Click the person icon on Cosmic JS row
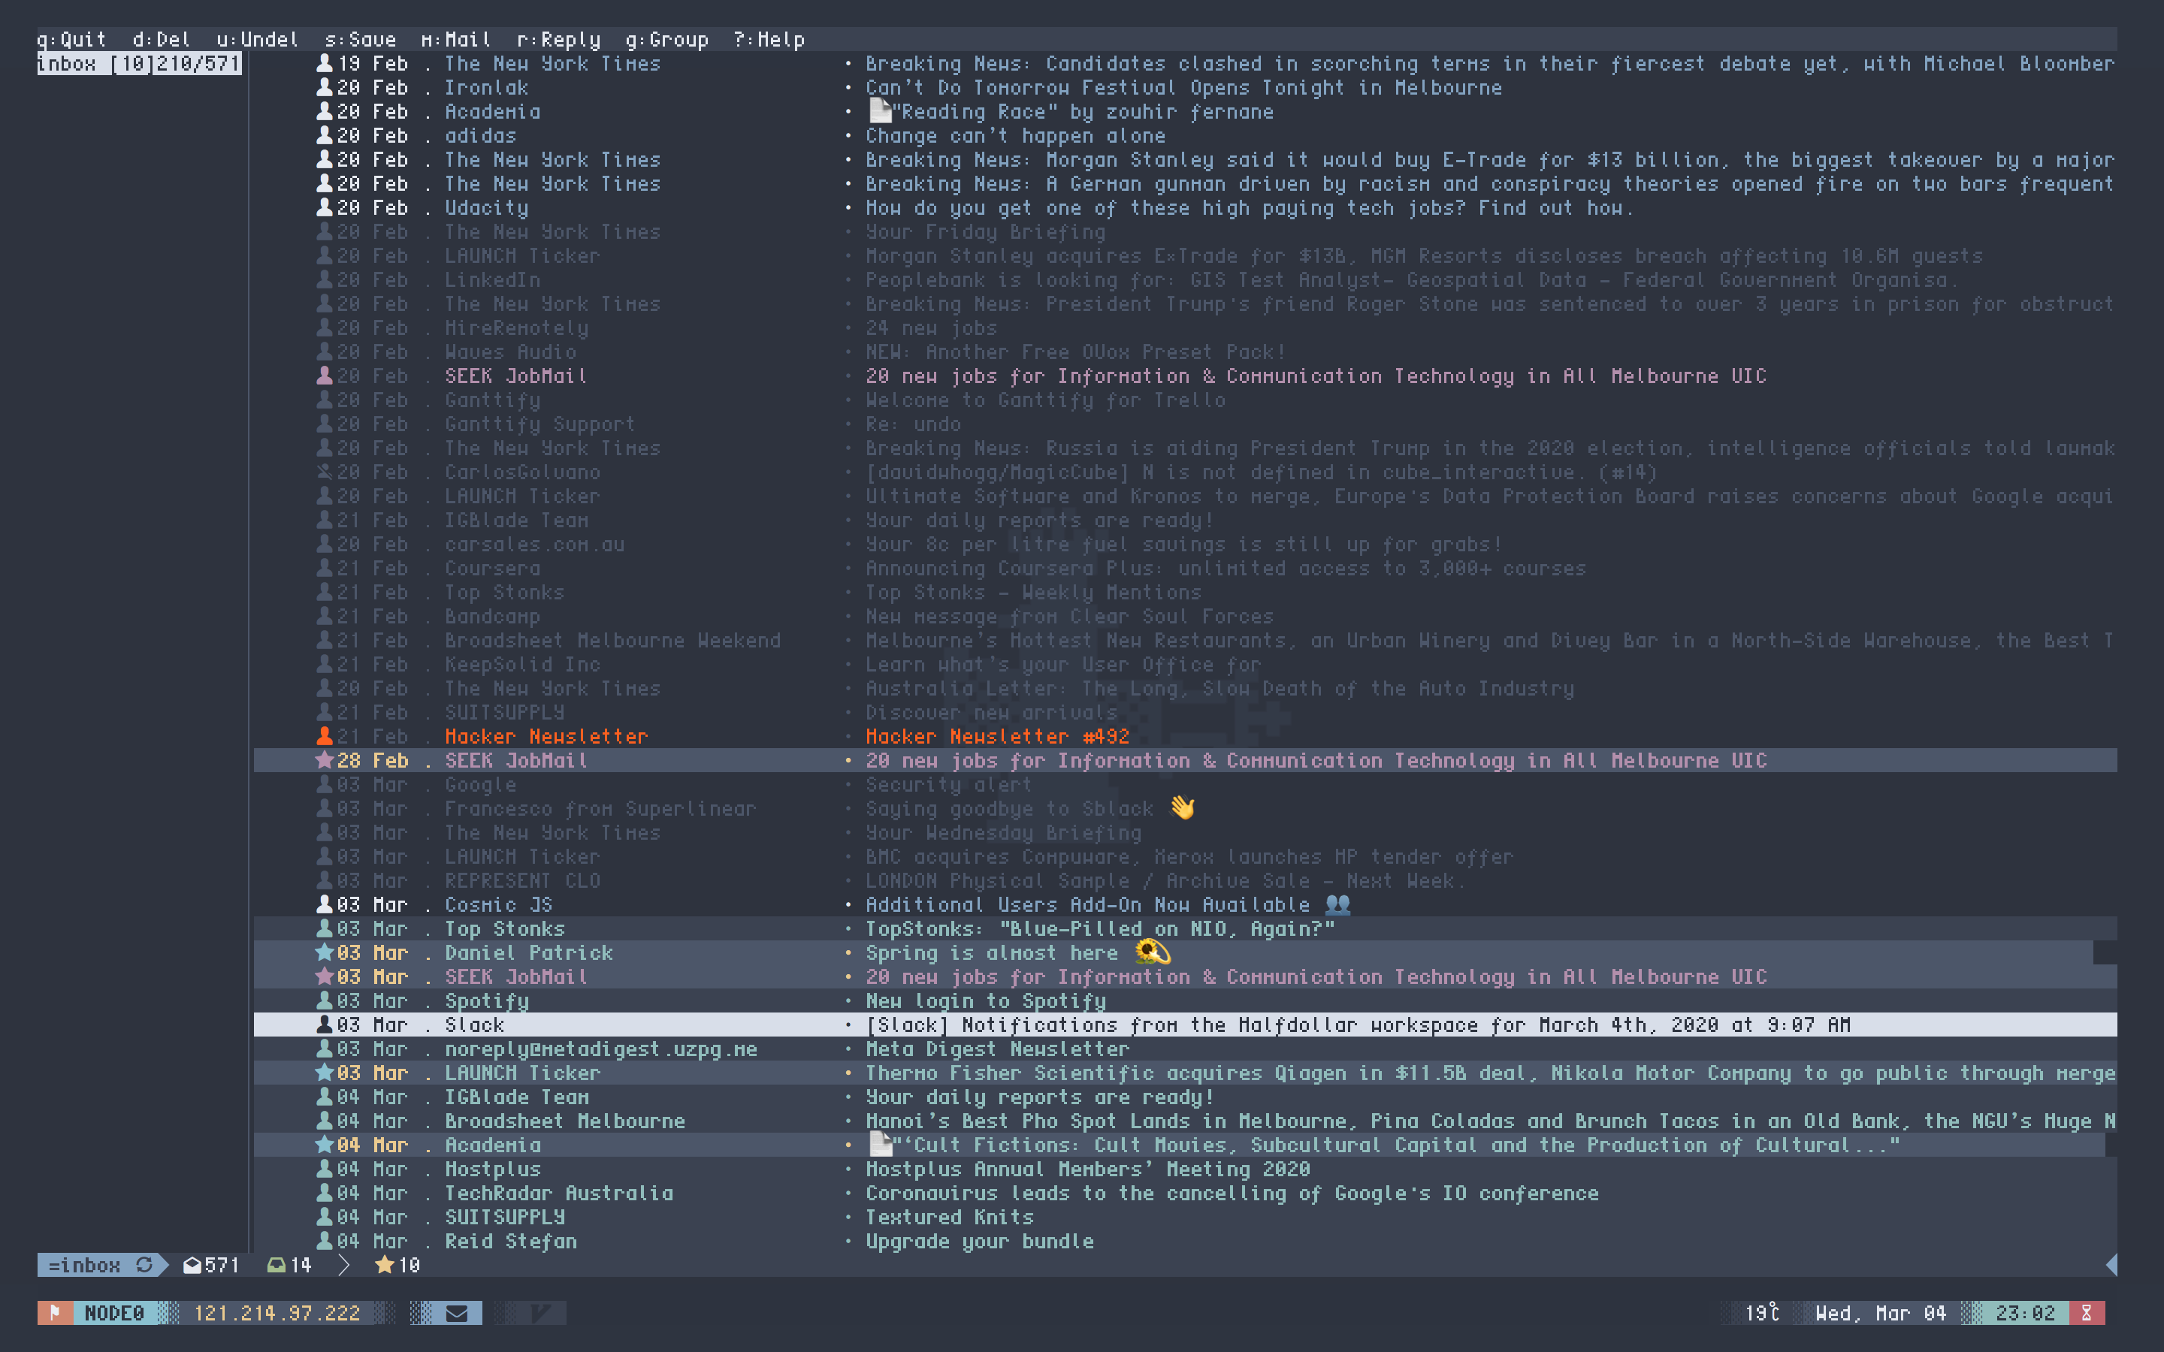 pyautogui.click(x=325, y=904)
